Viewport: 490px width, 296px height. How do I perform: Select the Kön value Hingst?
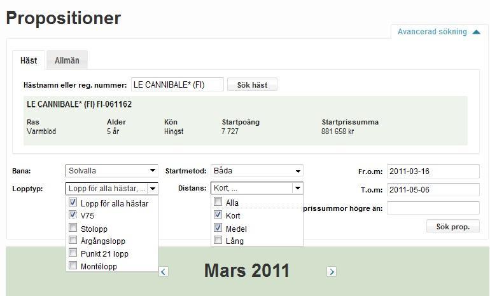(x=174, y=131)
